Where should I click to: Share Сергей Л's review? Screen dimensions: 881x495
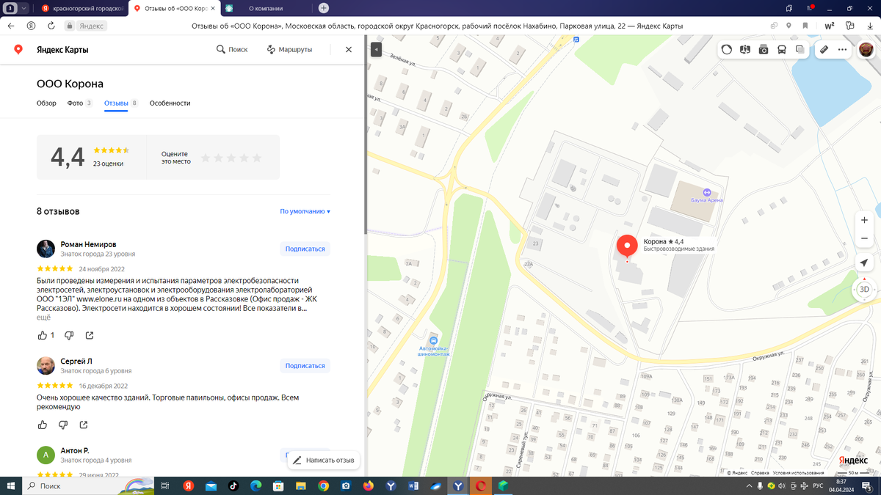click(x=84, y=425)
